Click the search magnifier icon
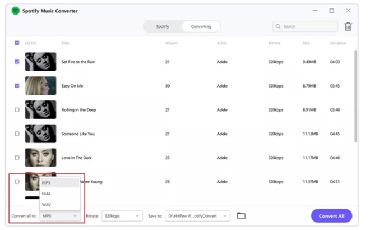The width and height of the screenshot is (370, 230). (278, 26)
